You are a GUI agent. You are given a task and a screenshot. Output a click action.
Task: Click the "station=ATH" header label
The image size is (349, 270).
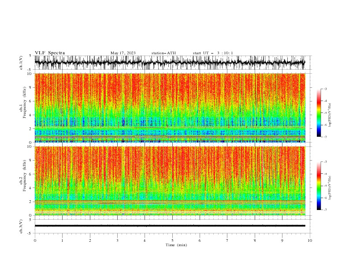163,53
